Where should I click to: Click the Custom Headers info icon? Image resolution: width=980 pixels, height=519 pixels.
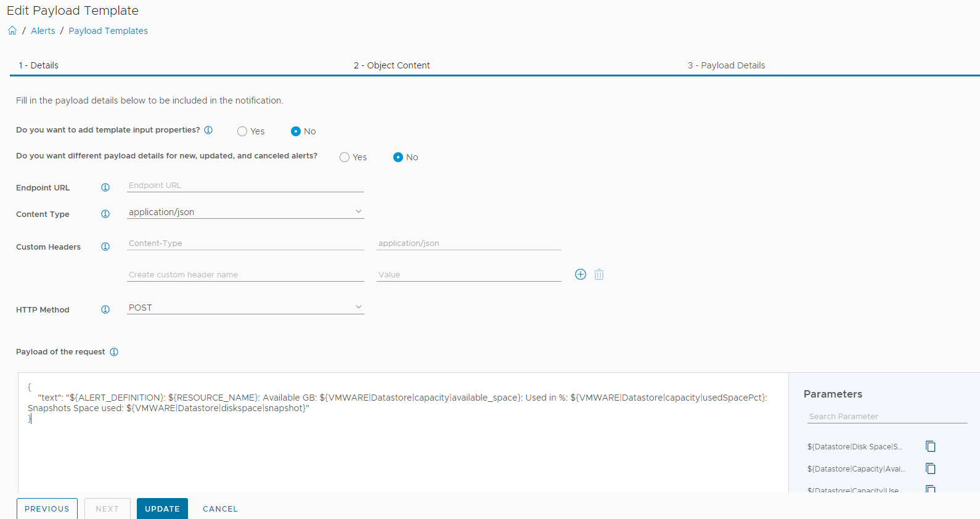point(105,247)
